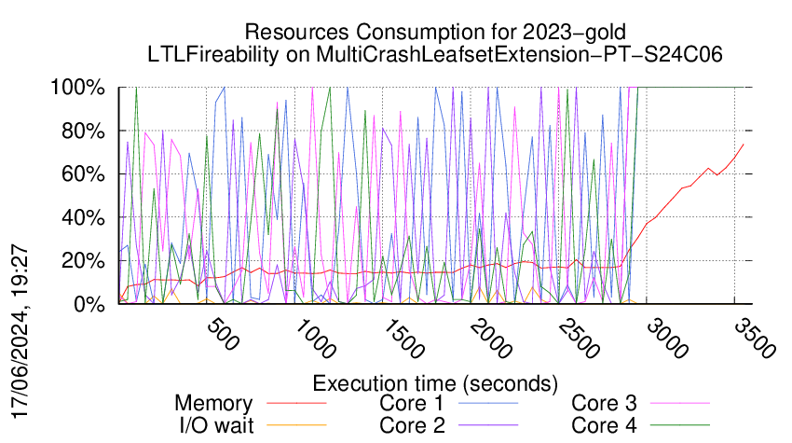The image size is (792, 443).
Task: Click the "2000" x-axis tick label
Action: point(491,339)
